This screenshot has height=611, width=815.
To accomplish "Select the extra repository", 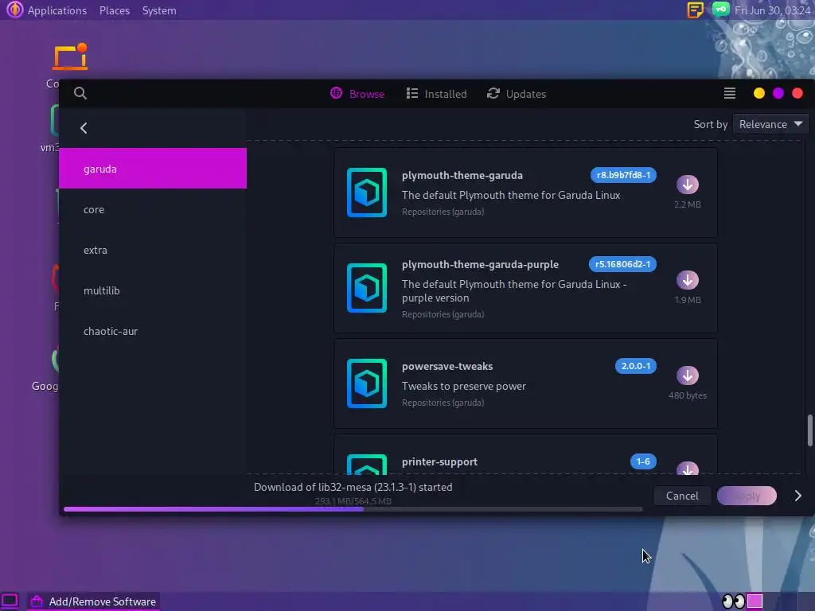I will [x=153, y=250].
